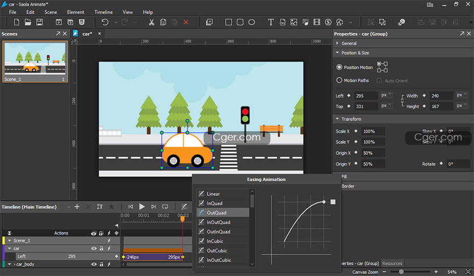Click the timeline text cursor IT icon
Viewport: 474px width, 276px height.
point(100,207)
